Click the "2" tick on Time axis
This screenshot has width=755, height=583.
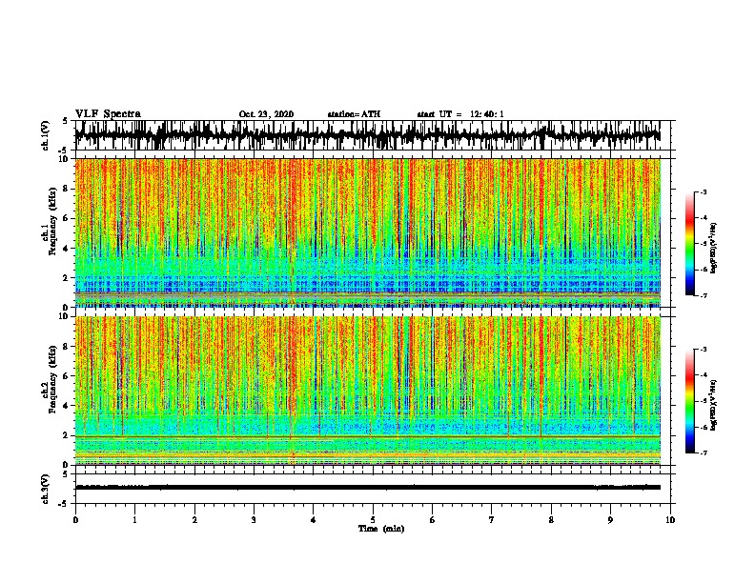(194, 520)
